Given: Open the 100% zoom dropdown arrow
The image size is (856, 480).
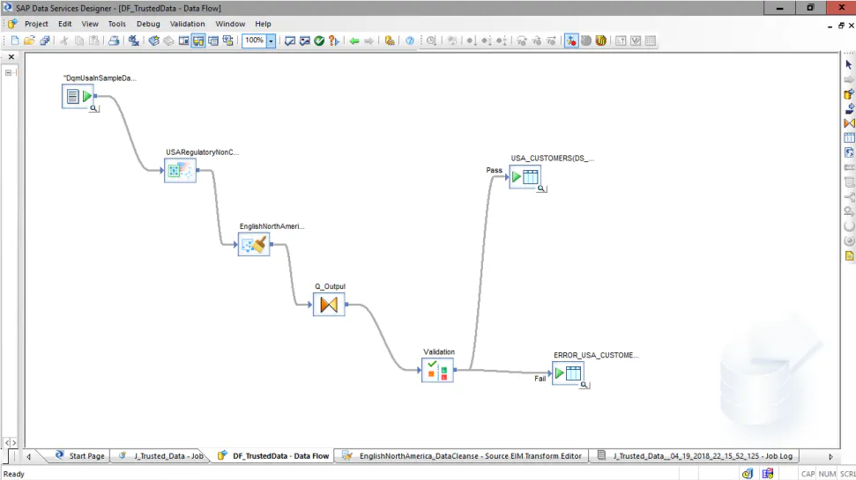Looking at the screenshot, I should [271, 41].
